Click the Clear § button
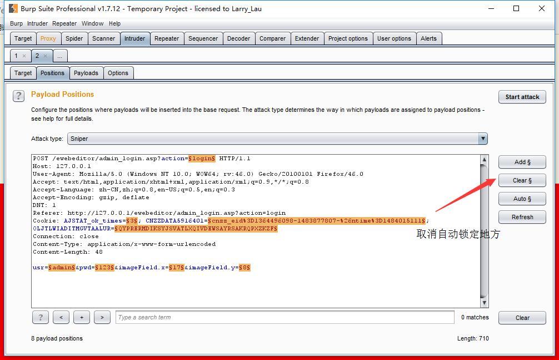The image size is (559, 360). pyautogui.click(x=522, y=180)
